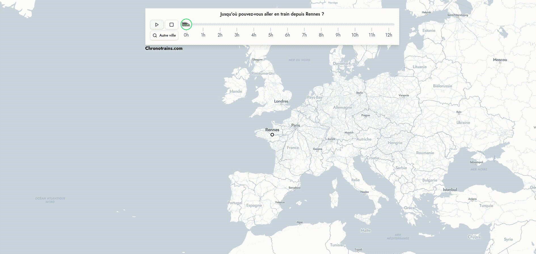Viewport: 536px width, 254px height.
Task: Click the Moscou city label
Action: (500, 60)
